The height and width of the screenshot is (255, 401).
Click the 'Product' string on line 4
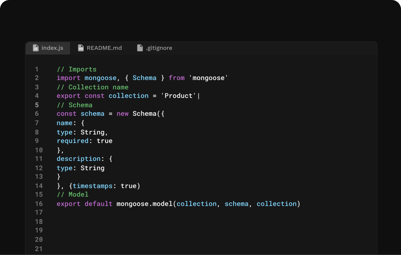click(179, 96)
